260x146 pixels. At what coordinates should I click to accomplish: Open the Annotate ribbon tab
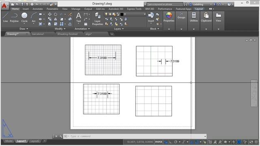pos(38,9)
